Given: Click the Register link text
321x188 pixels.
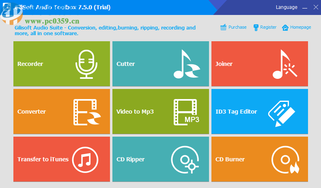Looking at the screenshot, I should click(268, 27).
